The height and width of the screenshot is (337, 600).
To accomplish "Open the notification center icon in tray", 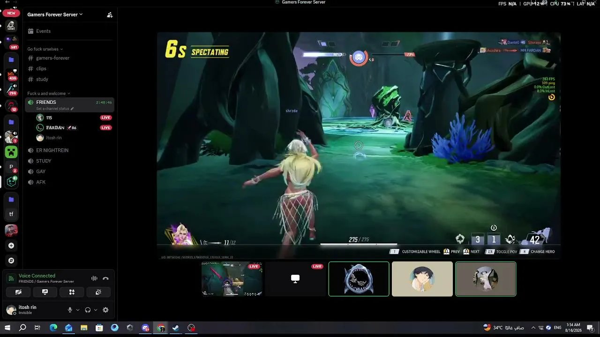I will [591, 328].
